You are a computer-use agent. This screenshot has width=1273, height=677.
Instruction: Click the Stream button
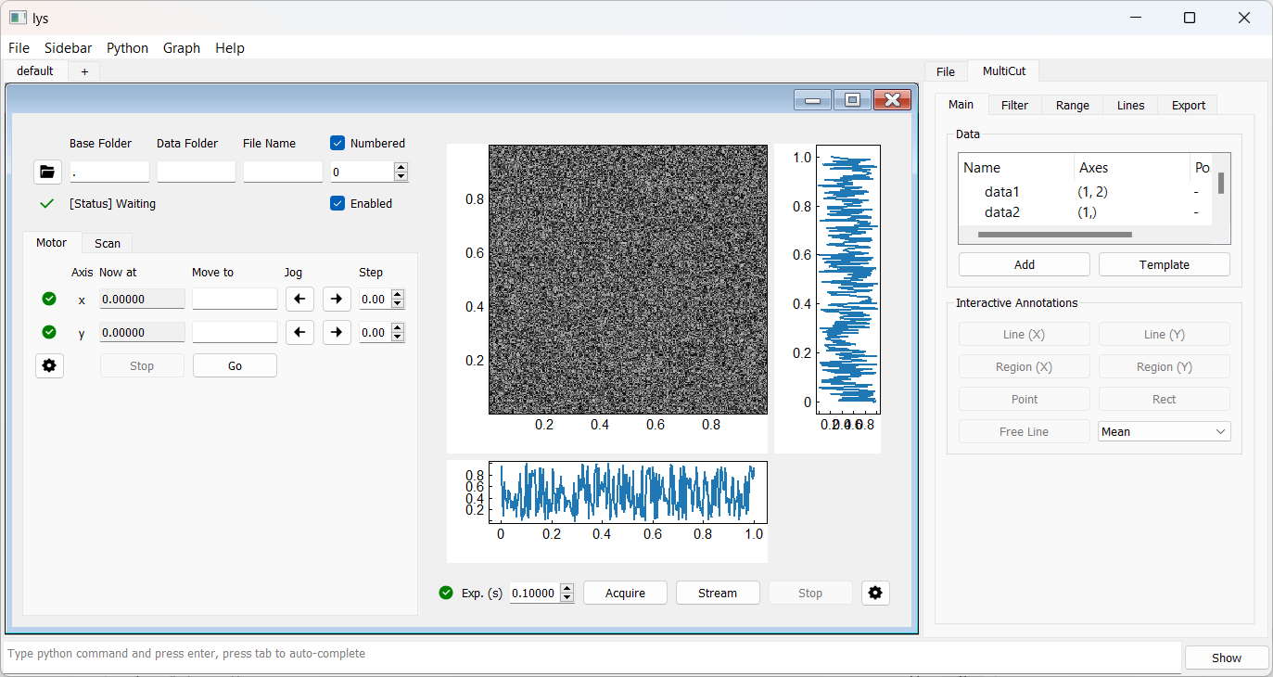[x=718, y=593]
